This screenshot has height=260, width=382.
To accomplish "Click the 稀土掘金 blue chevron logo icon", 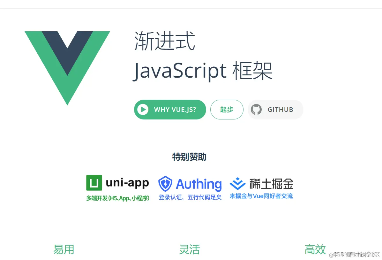I will pos(237,184).
